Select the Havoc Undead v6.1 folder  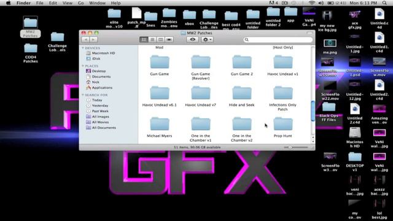click(x=160, y=93)
